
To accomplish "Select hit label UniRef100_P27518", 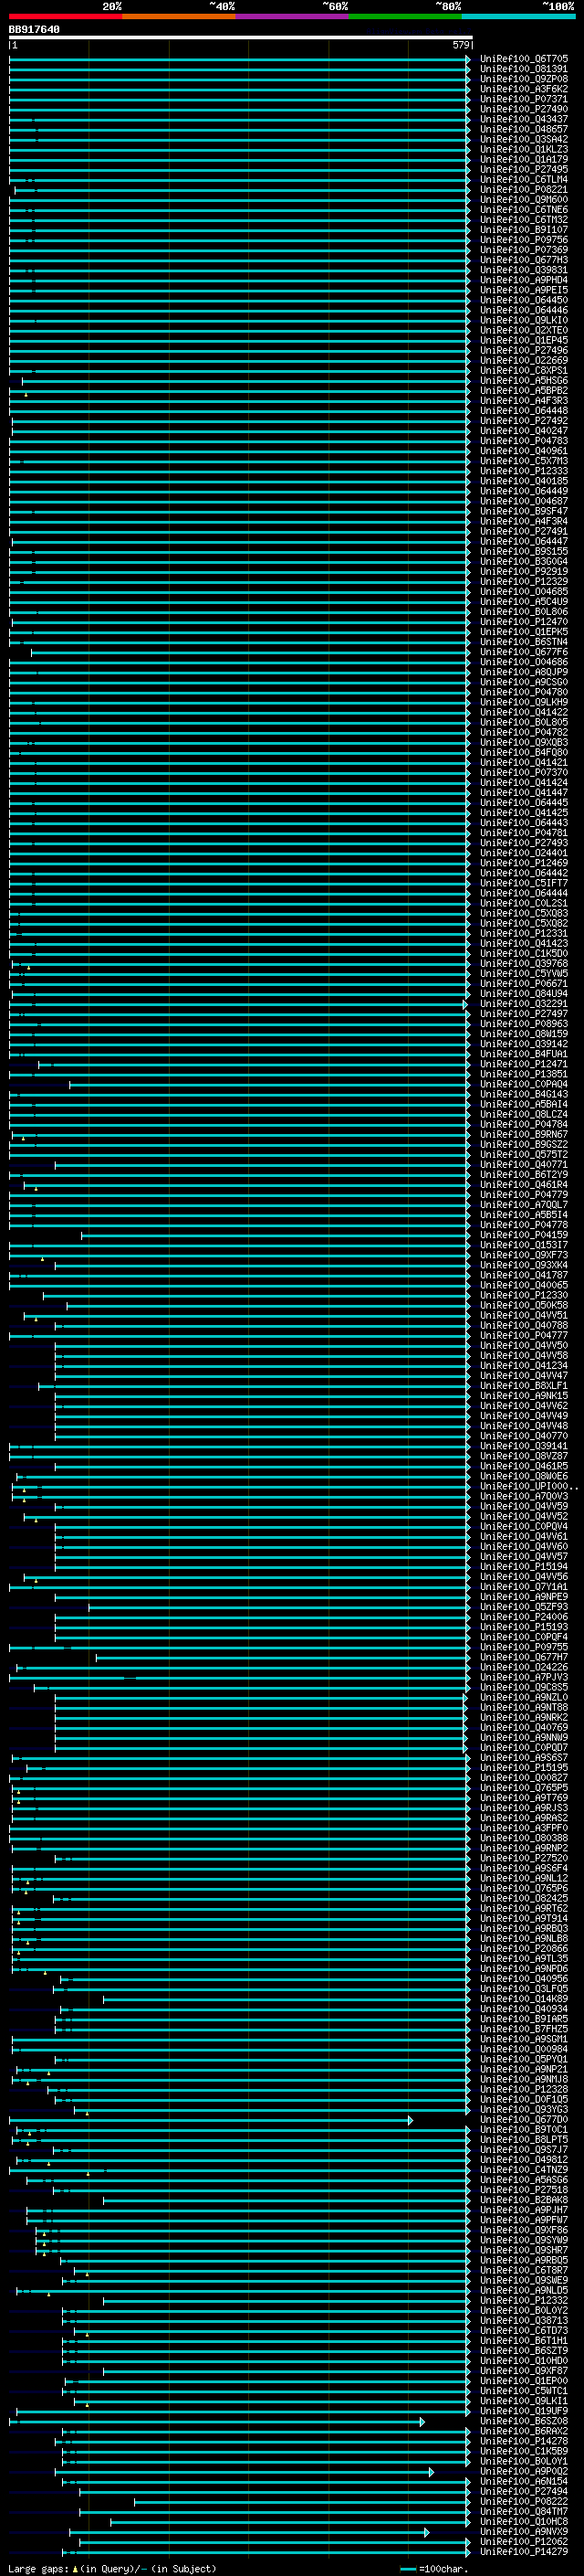I will click(x=523, y=2190).
